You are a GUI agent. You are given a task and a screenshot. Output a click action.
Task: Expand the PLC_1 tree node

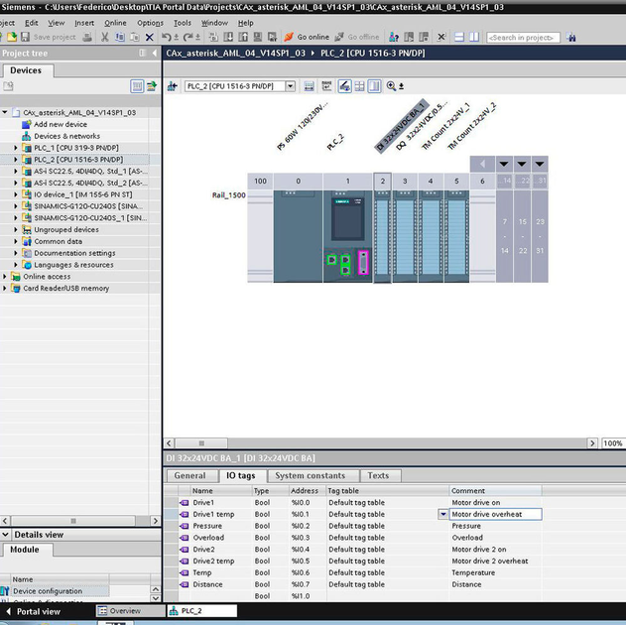tap(16, 148)
